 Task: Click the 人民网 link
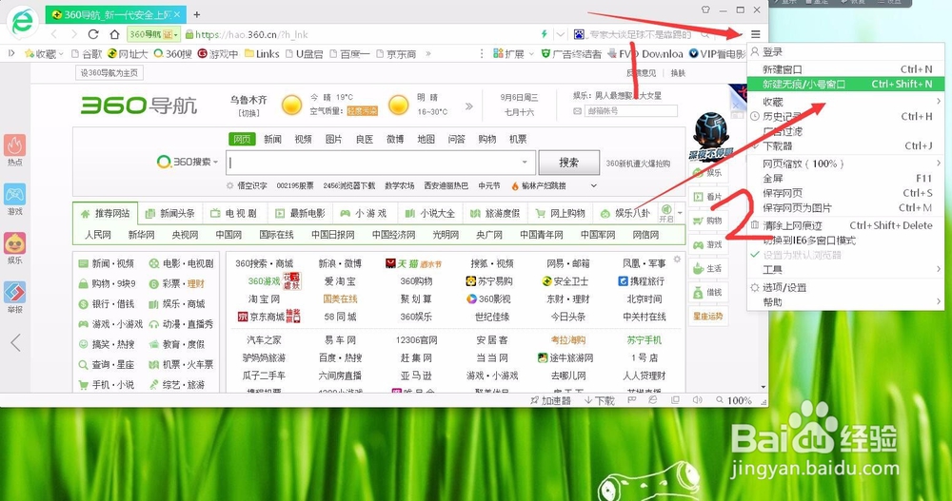tap(98, 235)
